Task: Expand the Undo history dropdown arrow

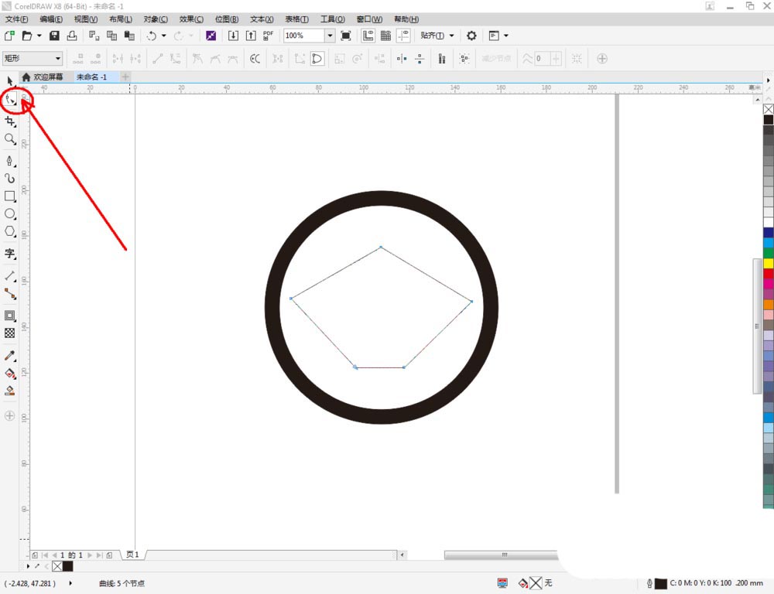Action: pyautogui.click(x=163, y=36)
